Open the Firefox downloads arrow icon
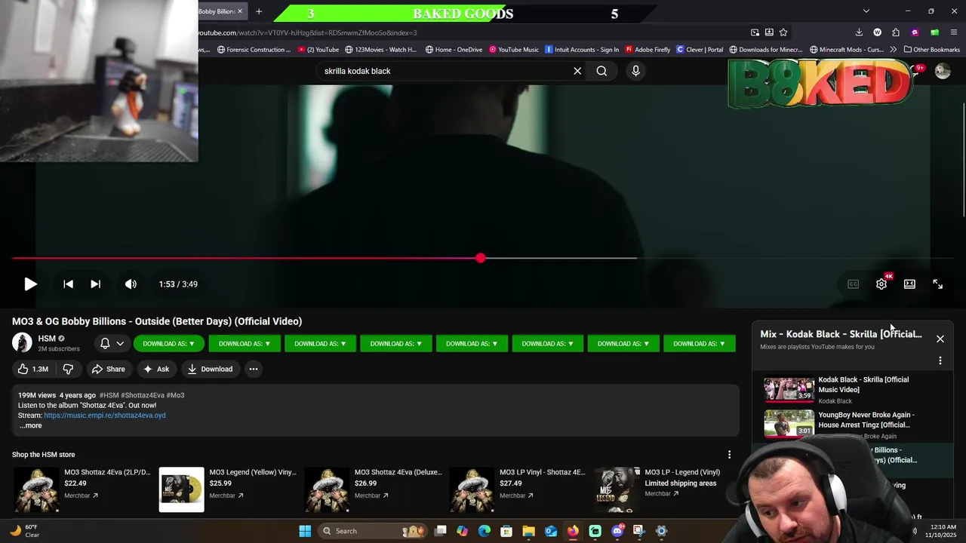Image resolution: width=966 pixels, height=543 pixels. coord(859,32)
